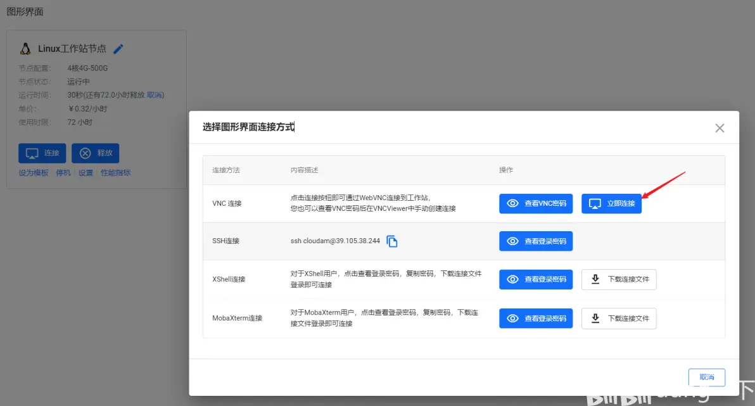
Task: Click 查看VNC密码 button
Action: point(536,203)
